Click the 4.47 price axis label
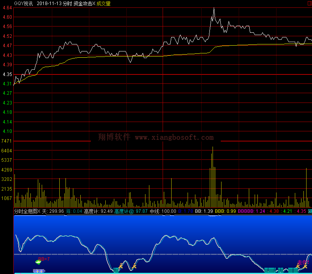 [x=7, y=46]
